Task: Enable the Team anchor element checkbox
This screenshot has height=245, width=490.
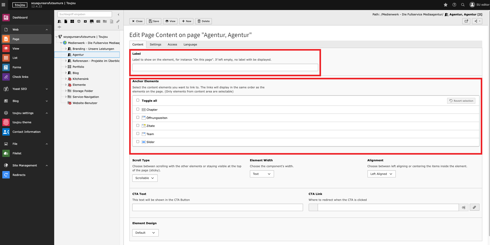Action: click(x=138, y=134)
